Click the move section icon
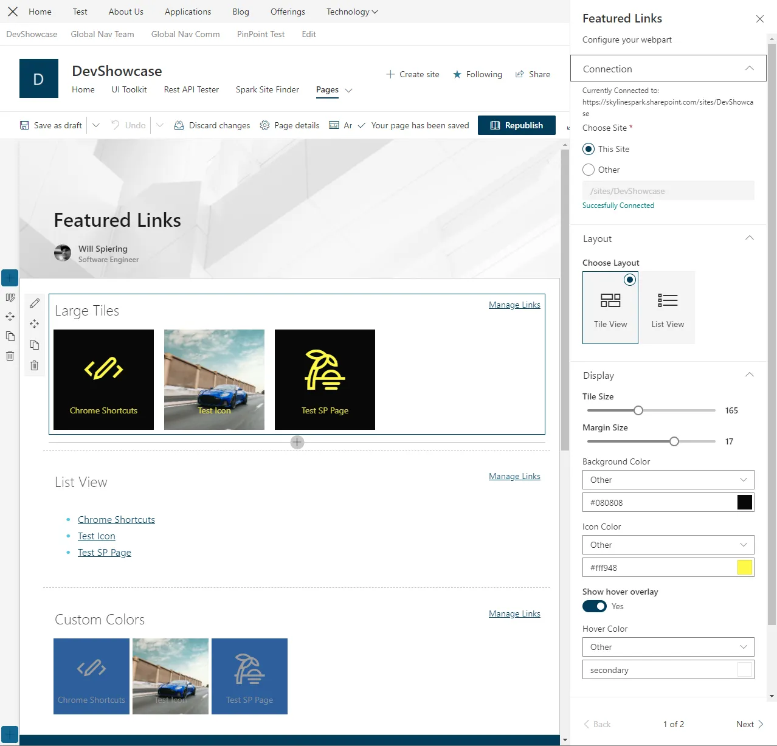 [x=10, y=317]
